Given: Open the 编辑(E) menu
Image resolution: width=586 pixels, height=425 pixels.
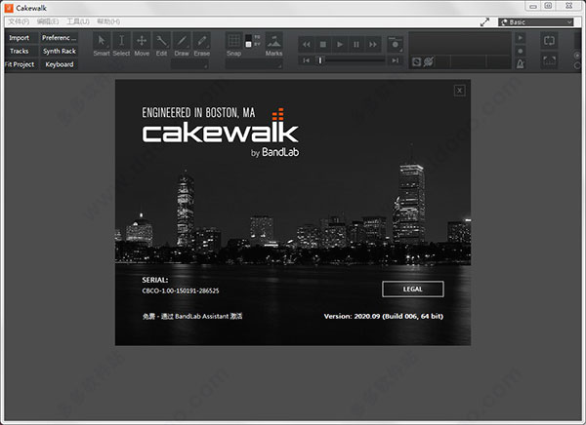Looking at the screenshot, I should point(48,21).
